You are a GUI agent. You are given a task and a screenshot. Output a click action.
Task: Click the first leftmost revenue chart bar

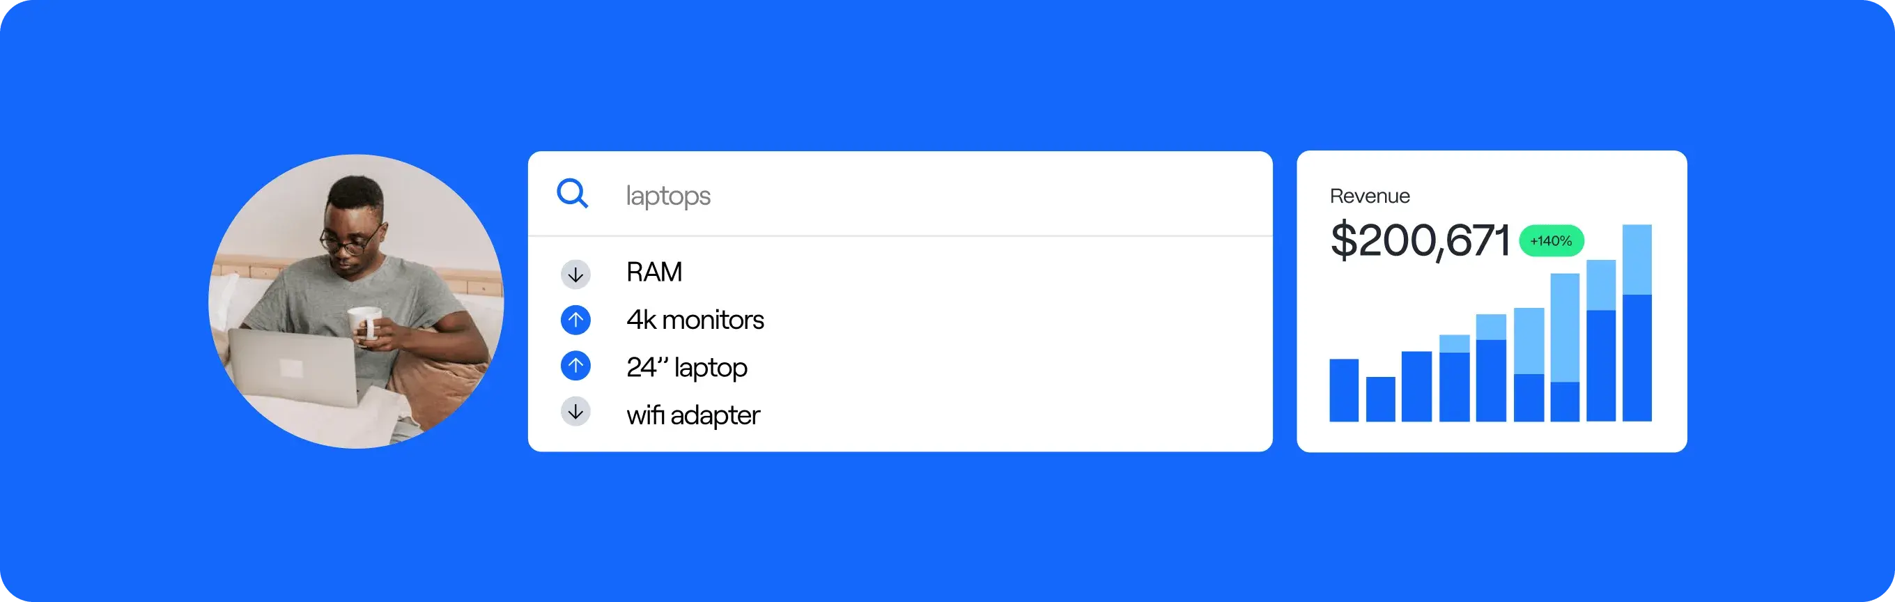point(1344,390)
